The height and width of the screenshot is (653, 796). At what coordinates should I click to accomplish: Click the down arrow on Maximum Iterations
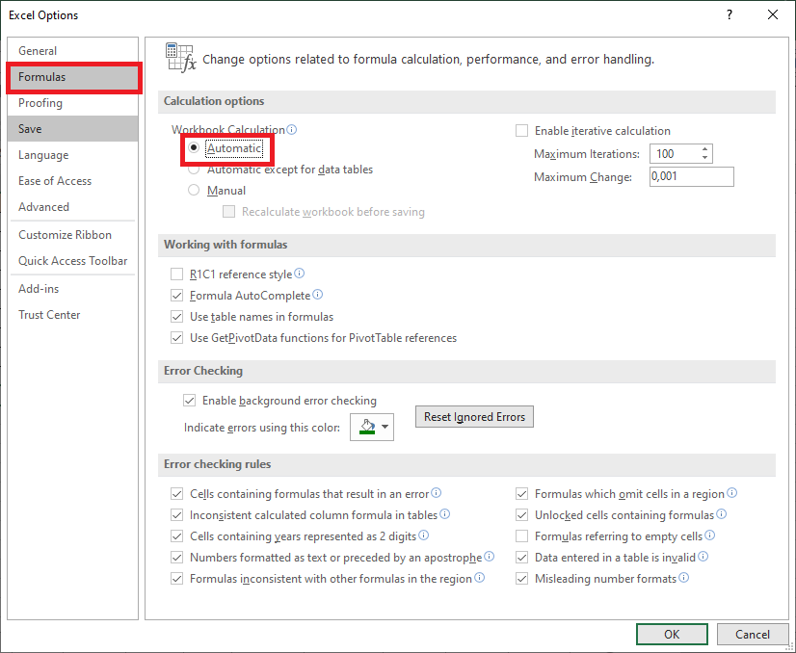pyautogui.click(x=703, y=157)
